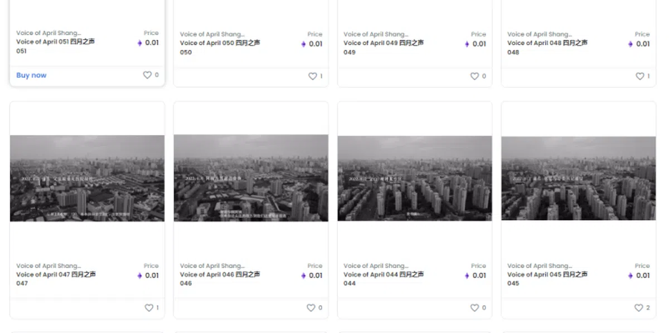Click heart icon on Voice of April 045

[x=638, y=308]
